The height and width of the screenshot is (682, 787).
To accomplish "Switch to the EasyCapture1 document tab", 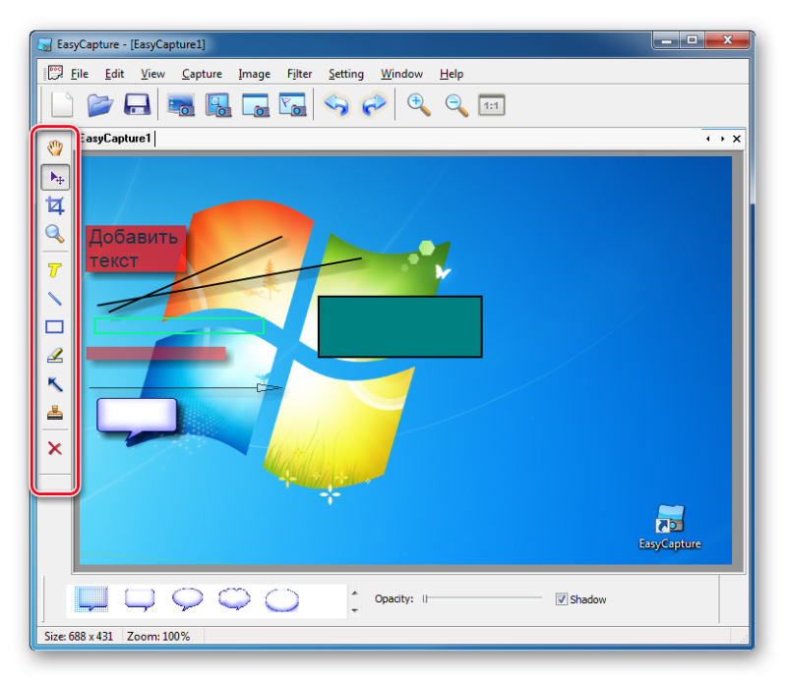I will tap(115, 139).
